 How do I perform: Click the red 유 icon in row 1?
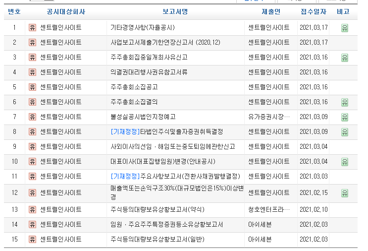point(32,28)
